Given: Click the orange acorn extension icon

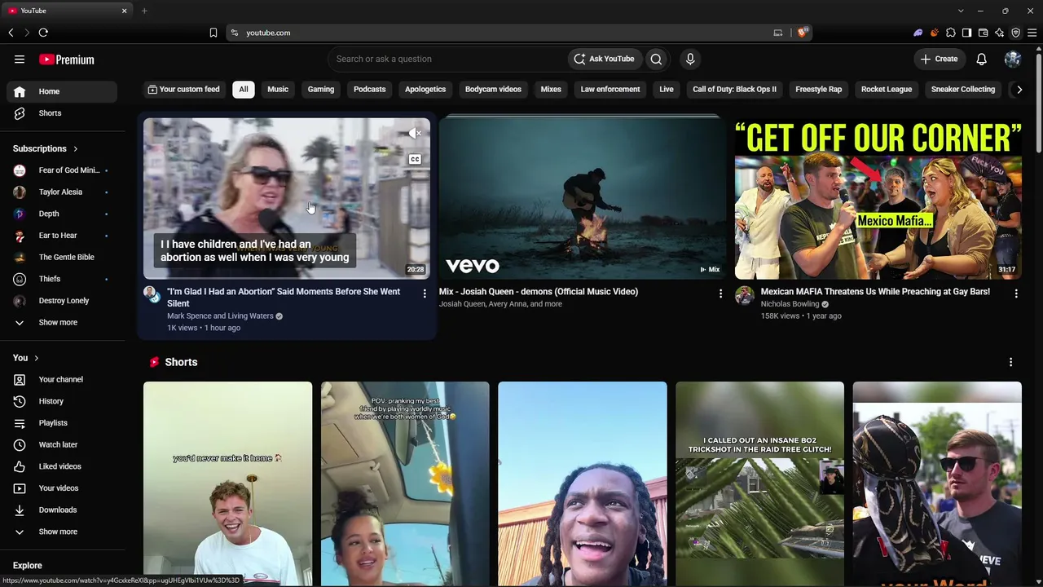Looking at the screenshot, I should pyautogui.click(x=935, y=33).
